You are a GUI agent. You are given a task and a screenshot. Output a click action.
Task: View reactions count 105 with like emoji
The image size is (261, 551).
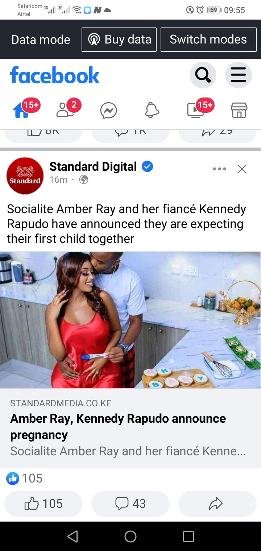[x=25, y=478]
